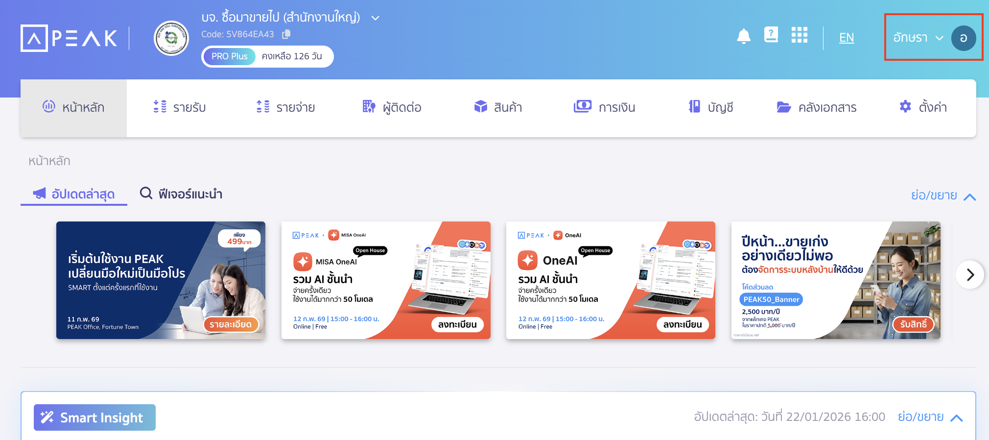Click the company name บจ. ซื้อมาขายไป
The image size is (989, 440).
point(281,18)
